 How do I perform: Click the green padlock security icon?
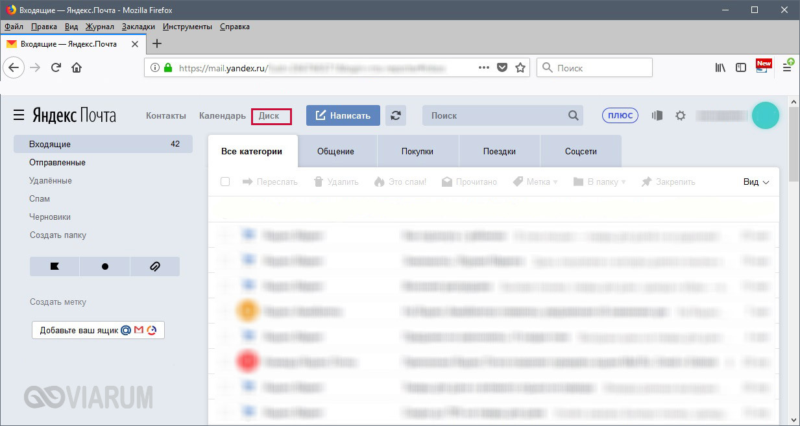pos(168,67)
